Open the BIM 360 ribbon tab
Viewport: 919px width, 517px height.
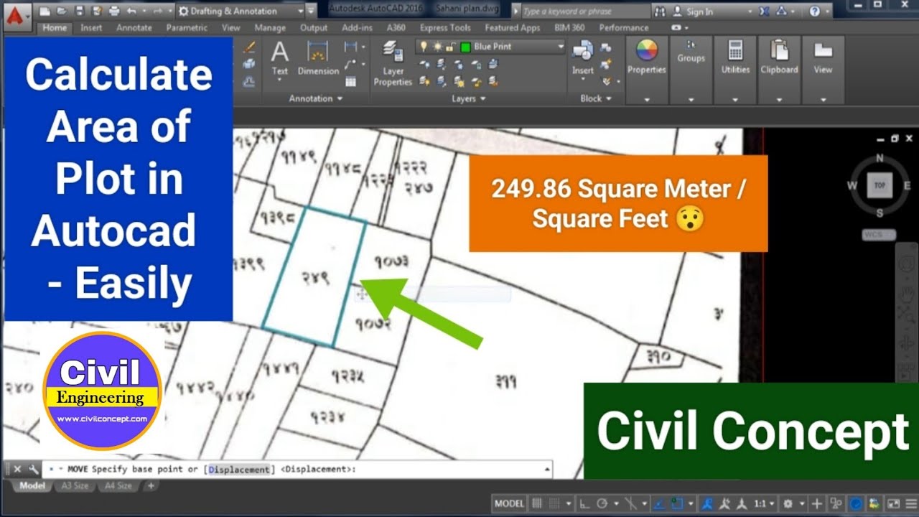tap(569, 28)
